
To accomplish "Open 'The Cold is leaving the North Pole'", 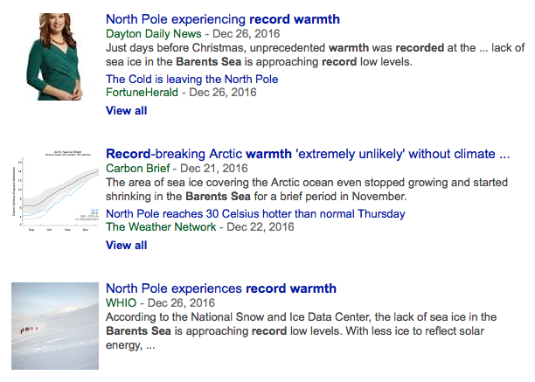I will [x=192, y=80].
